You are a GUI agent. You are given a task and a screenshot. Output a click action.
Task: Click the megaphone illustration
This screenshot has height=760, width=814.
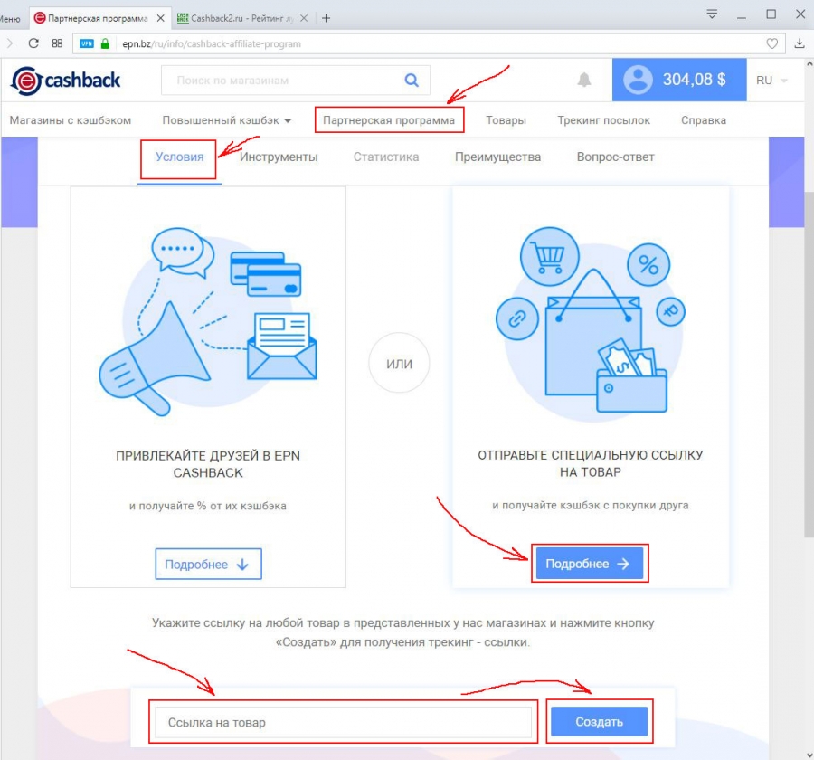point(154,359)
